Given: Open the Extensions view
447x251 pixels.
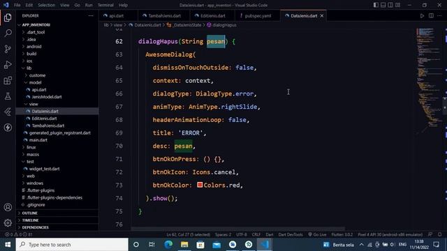Looking at the screenshot, I should coord(8,81).
